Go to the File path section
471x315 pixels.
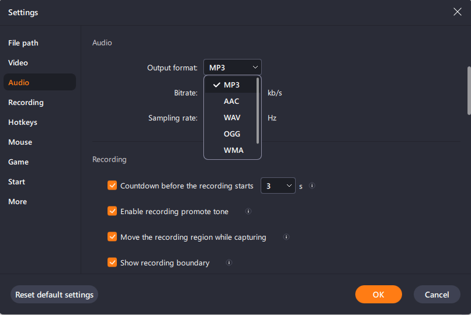pos(23,43)
